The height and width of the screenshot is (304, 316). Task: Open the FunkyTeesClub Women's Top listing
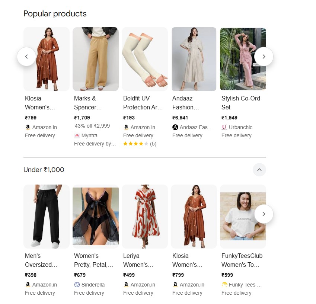[x=243, y=260]
